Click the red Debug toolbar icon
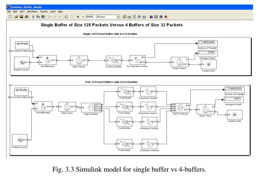Screen dimensions: 257x176 pyautogui.click(x=166, y=17)
